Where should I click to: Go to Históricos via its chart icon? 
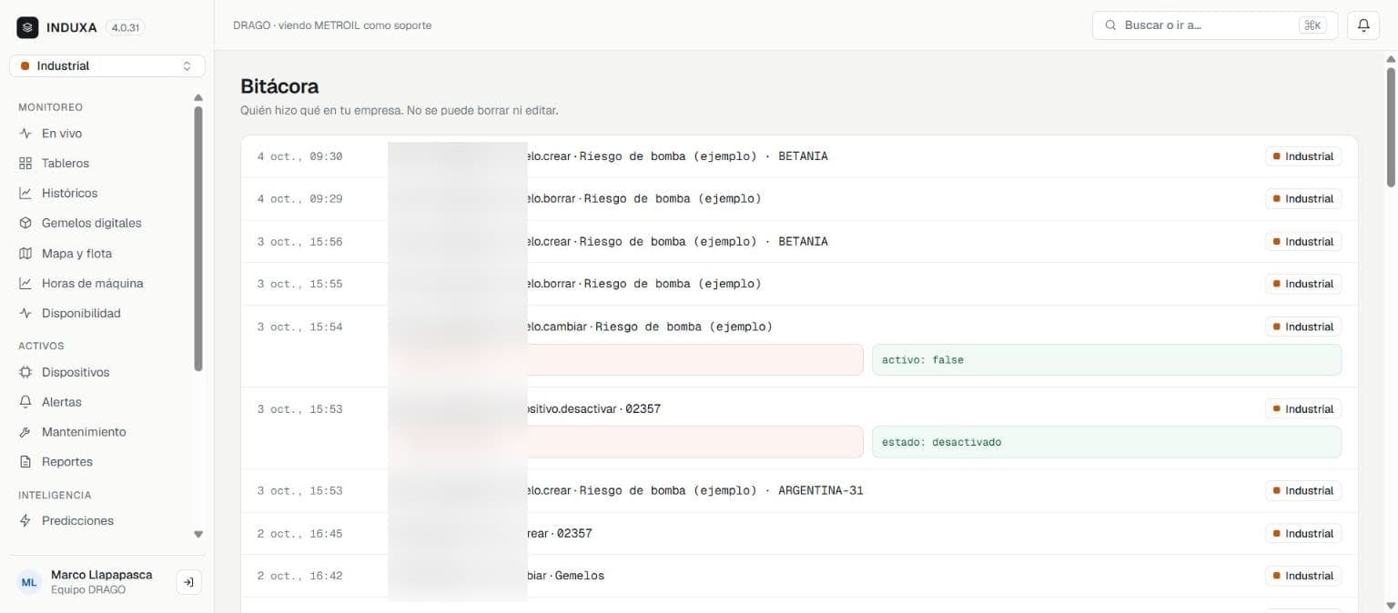25,194
